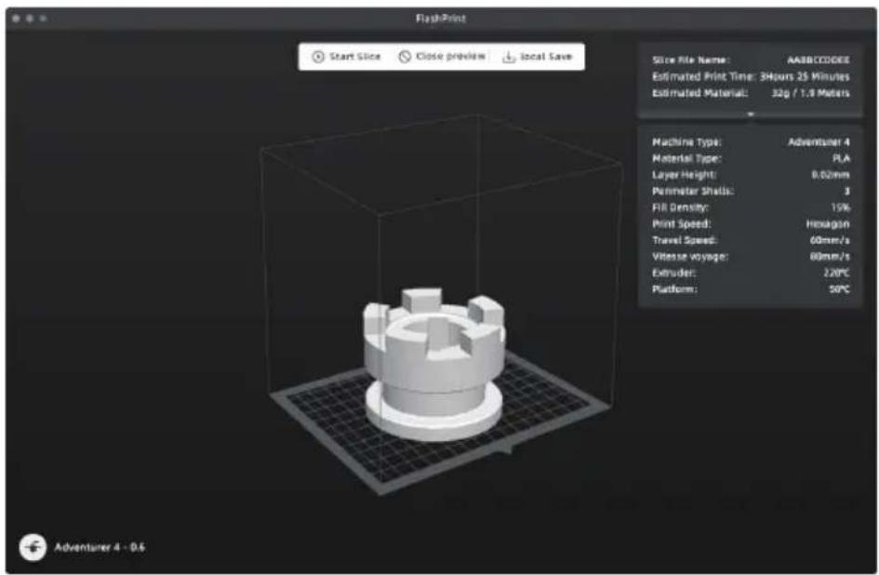879x575 pixels.
Task: Click the Close preview button
Action: click(x=442, y=57)
